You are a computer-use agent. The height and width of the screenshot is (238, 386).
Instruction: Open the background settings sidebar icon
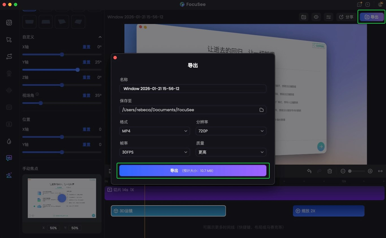(9, 23)
